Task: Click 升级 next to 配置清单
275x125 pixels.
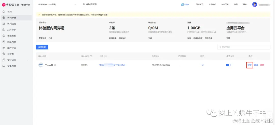Action: (x=50, y=38)
